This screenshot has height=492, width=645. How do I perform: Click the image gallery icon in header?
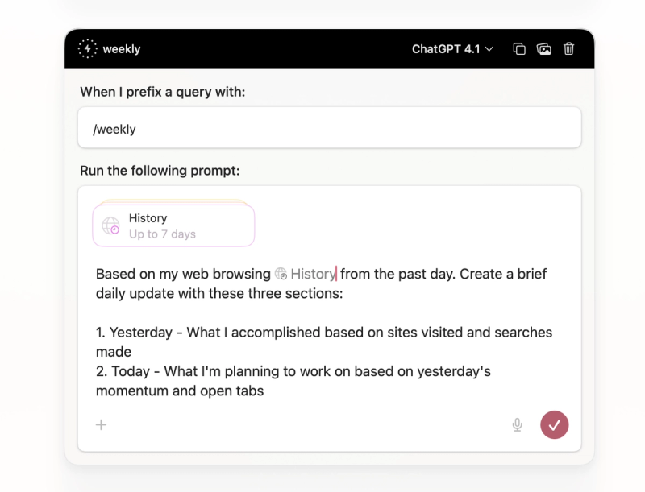[543, 49]
